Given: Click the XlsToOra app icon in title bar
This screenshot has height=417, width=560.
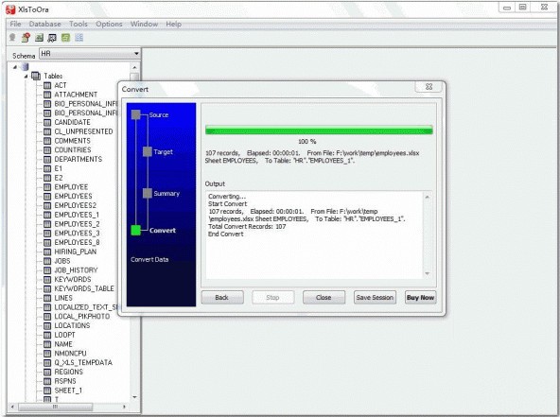Looking at the screenshot, I should tap(10, 9).
